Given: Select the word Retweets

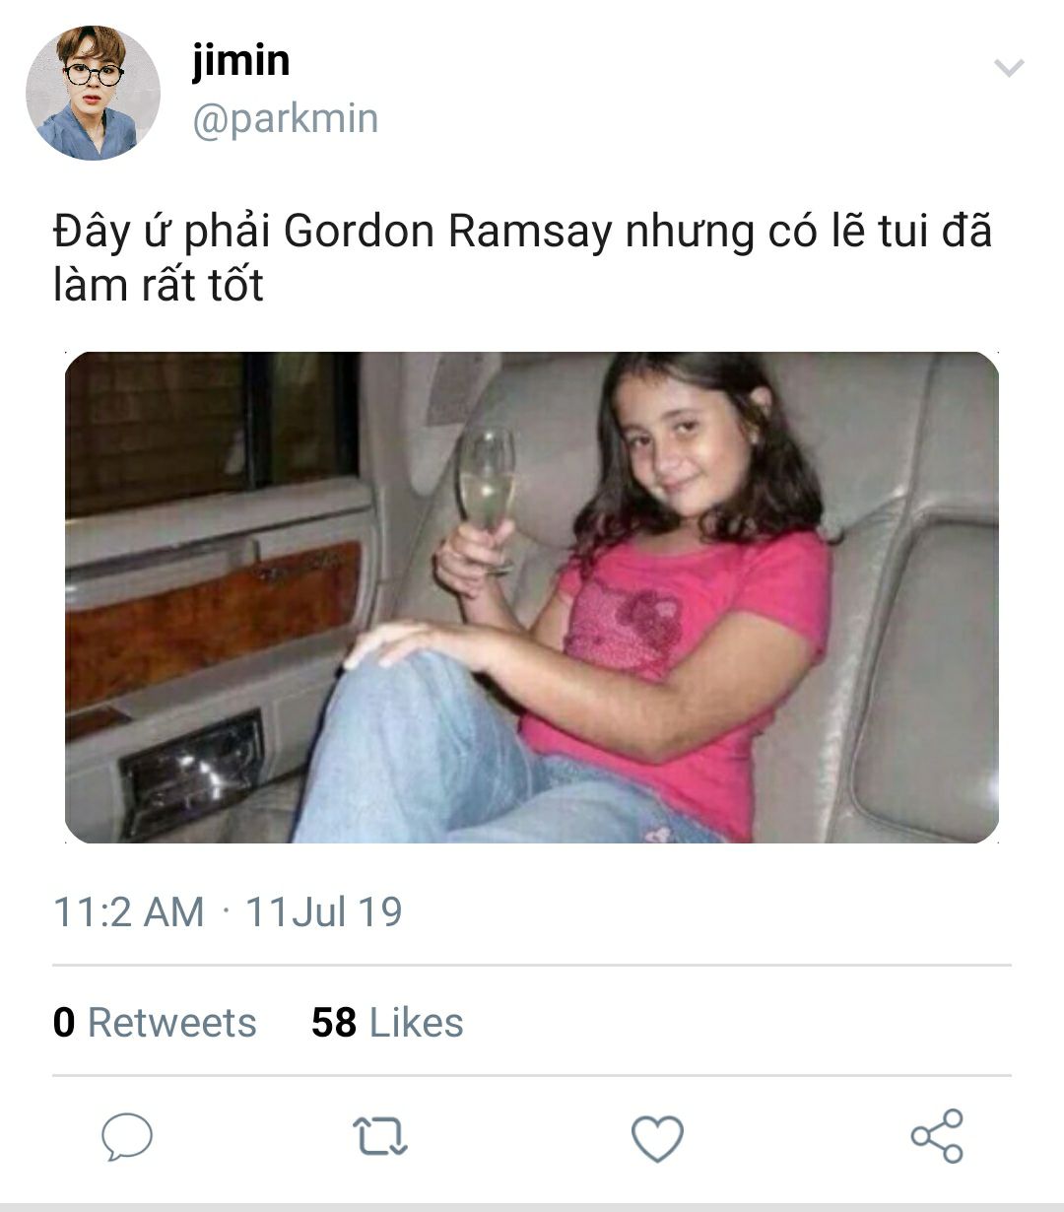Looking at the screenshot, I should tap(172, 1023).
